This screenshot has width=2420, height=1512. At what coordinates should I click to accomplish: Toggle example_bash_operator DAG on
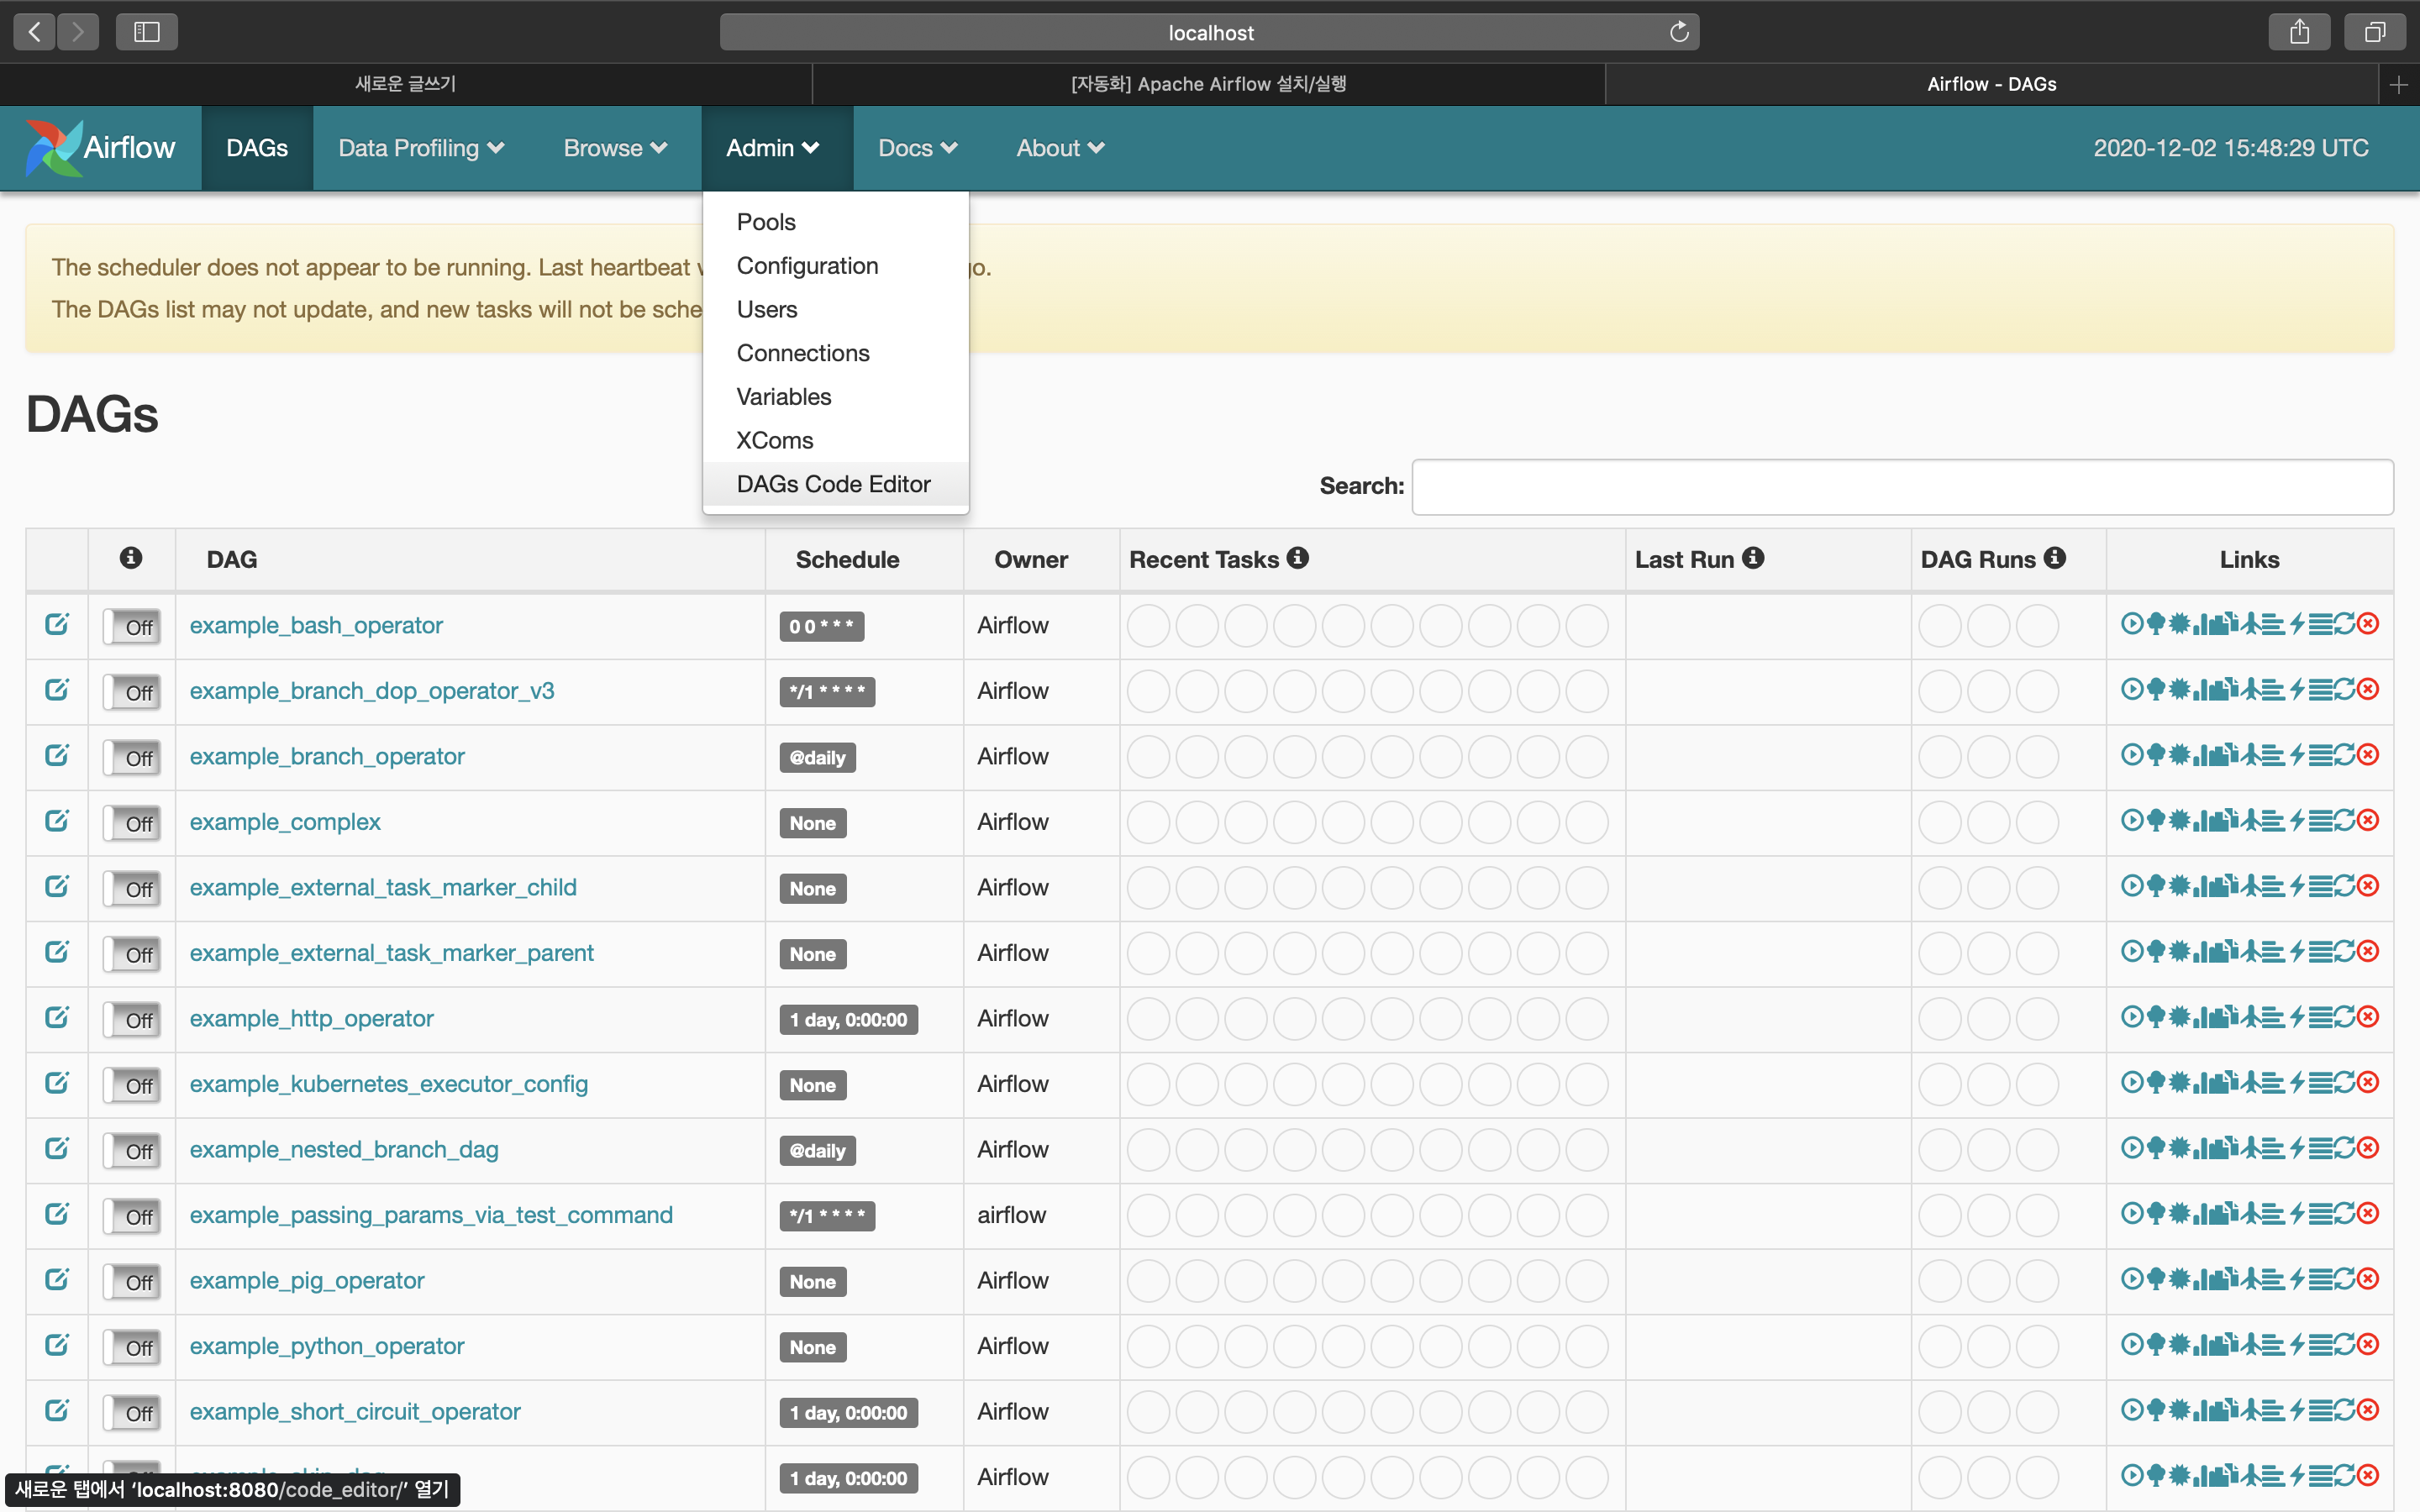(132, 627)
